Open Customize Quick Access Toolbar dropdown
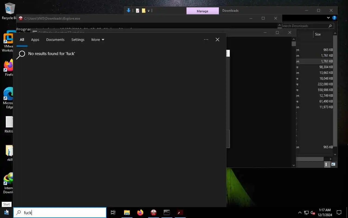The width and height of the screenshot is (348, 218). point(148,11)
